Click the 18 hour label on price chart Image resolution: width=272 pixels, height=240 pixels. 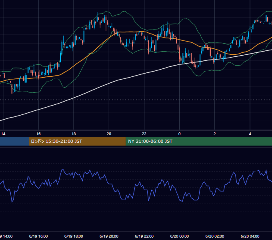(x=74, y=134)
